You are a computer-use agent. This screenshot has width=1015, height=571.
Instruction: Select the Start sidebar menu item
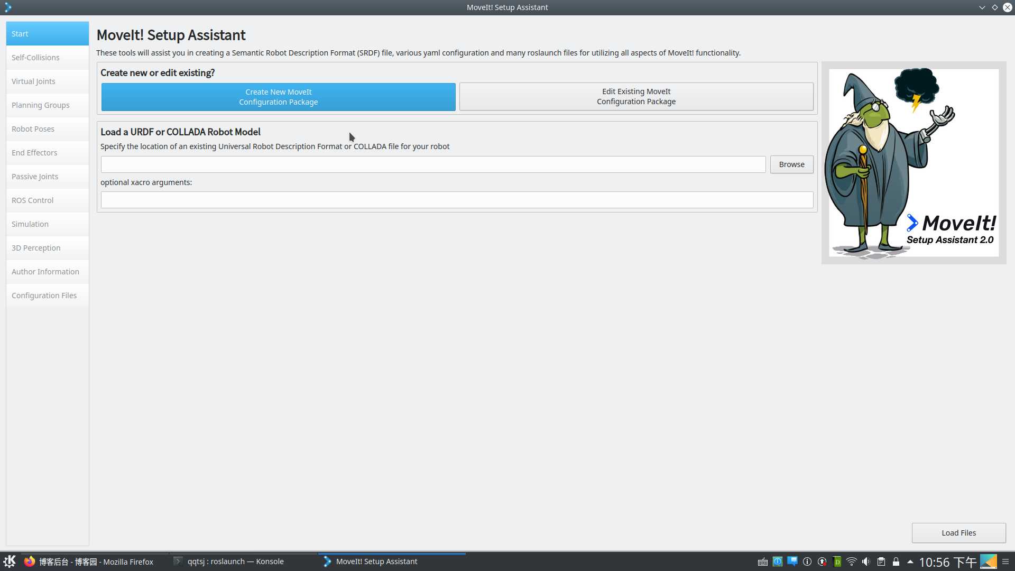pos(48,33)
